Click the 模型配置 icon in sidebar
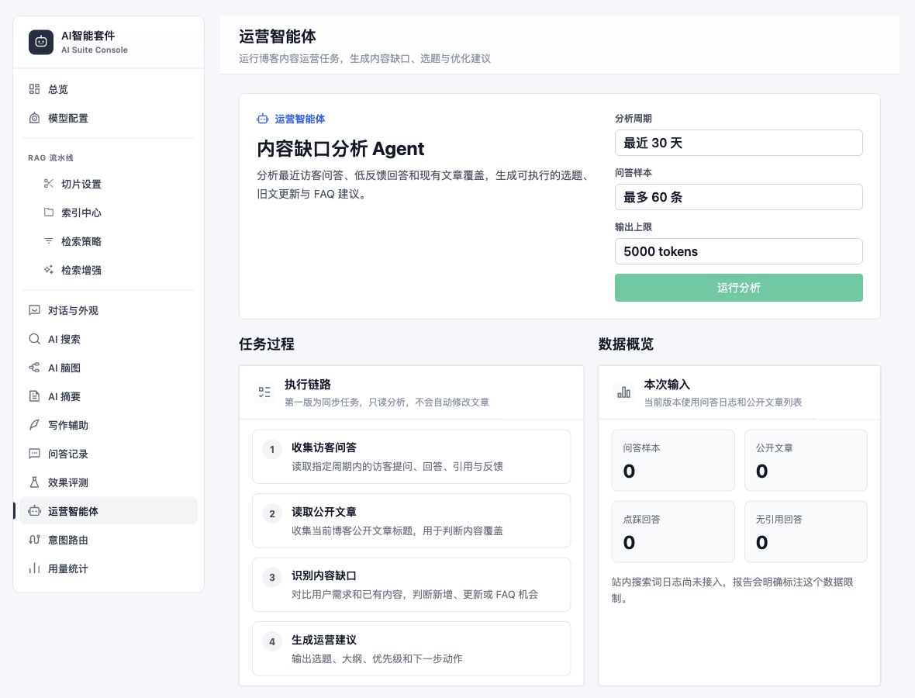This screenshot has width=915, height=698. 34,118
